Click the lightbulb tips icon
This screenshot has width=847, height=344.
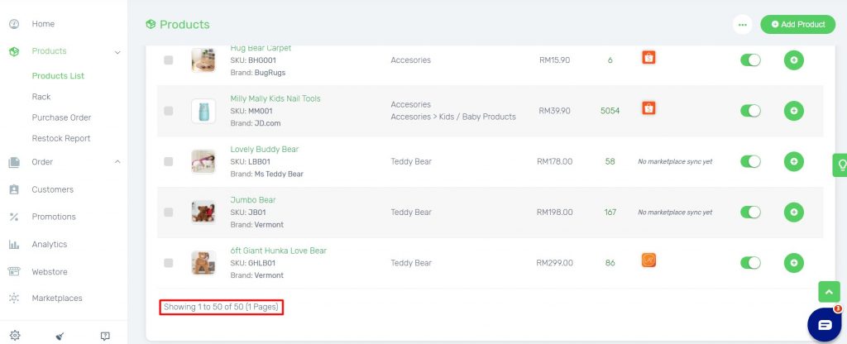840,165
